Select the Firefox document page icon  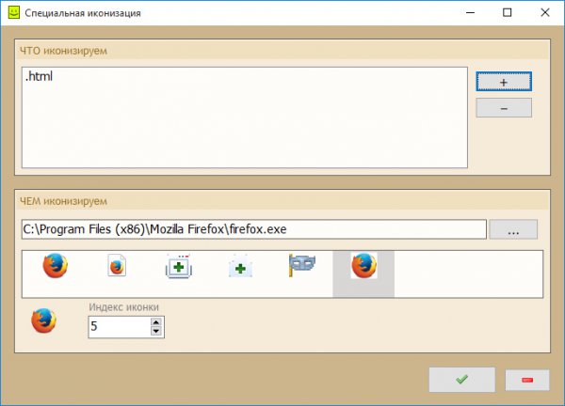click(117, 266)
